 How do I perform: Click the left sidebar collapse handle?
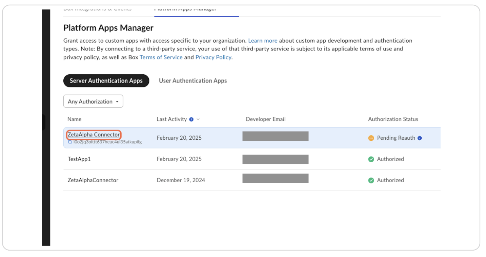tap(43, 122)
